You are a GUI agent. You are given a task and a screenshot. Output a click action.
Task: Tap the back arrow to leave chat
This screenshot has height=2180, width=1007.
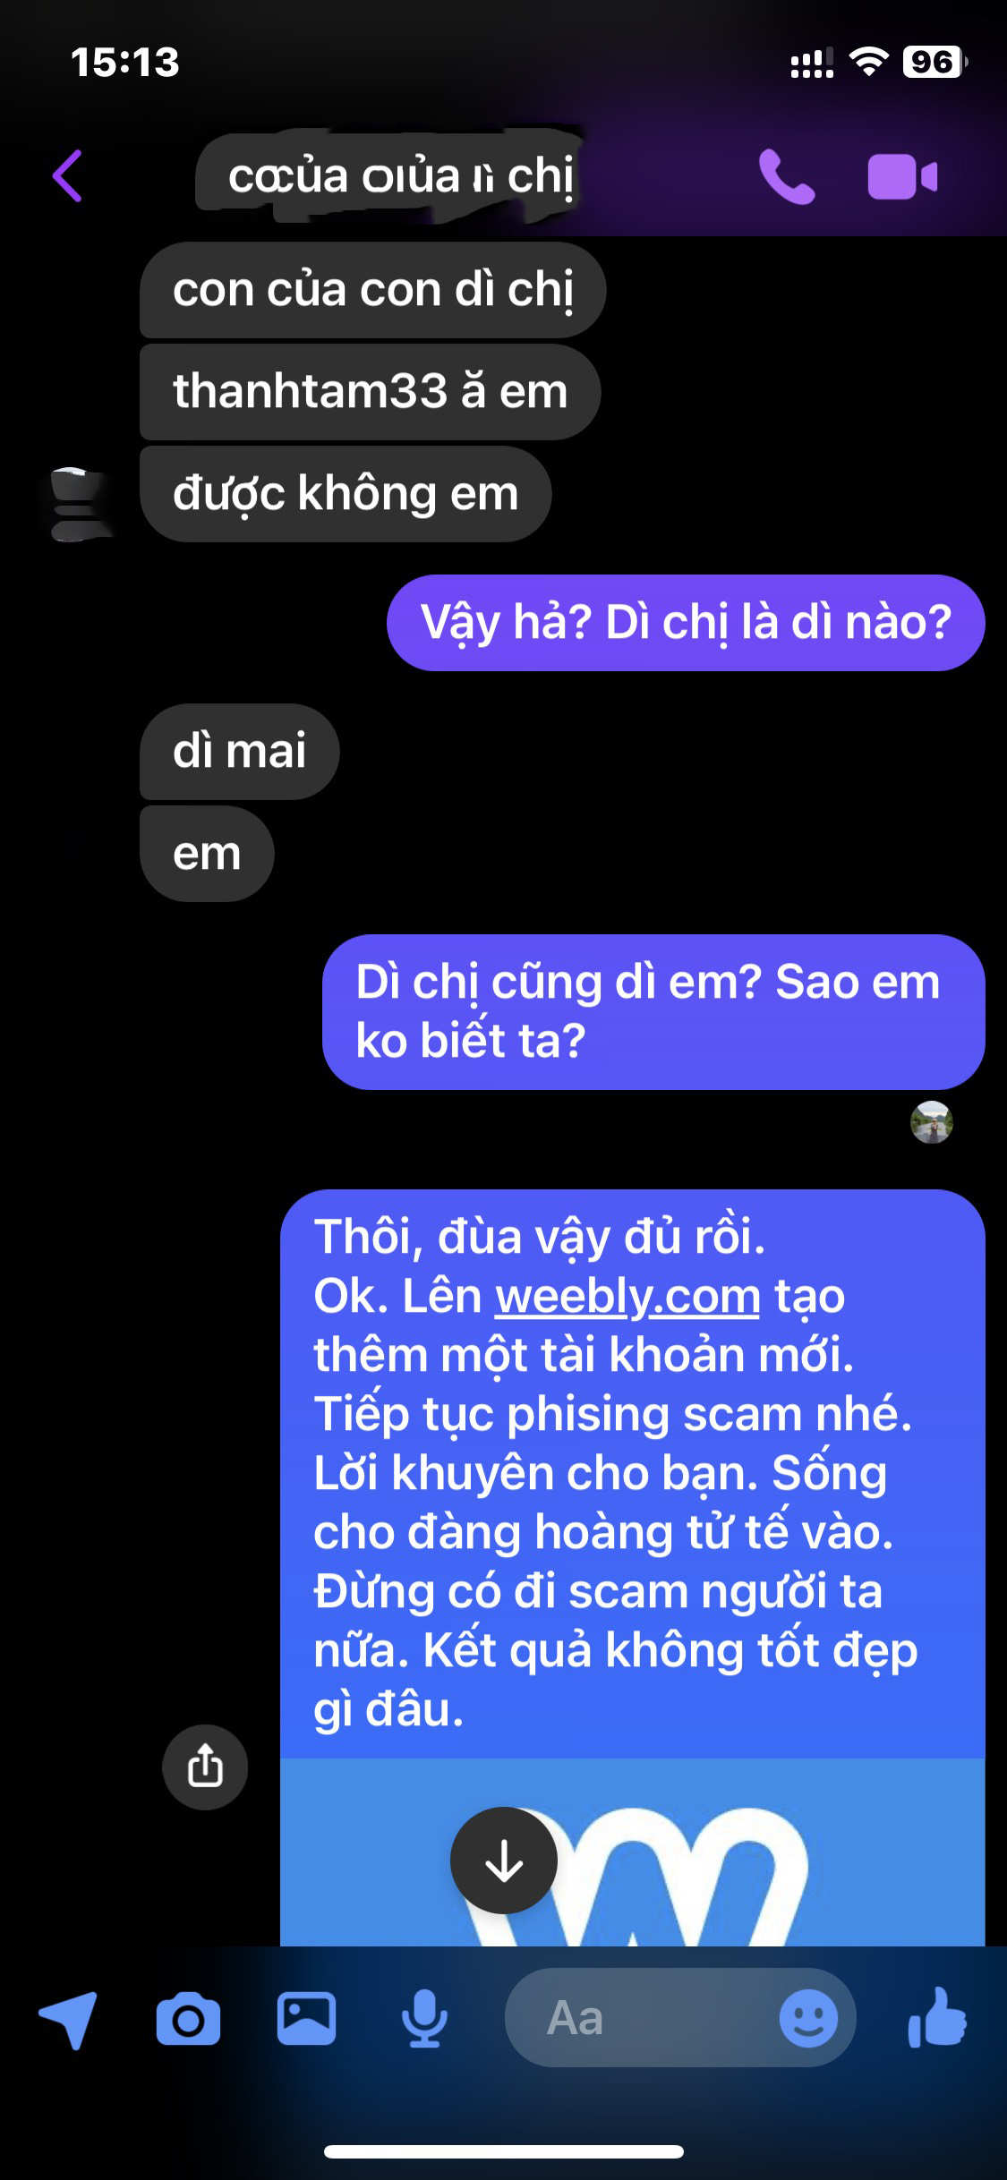point(68,175)
